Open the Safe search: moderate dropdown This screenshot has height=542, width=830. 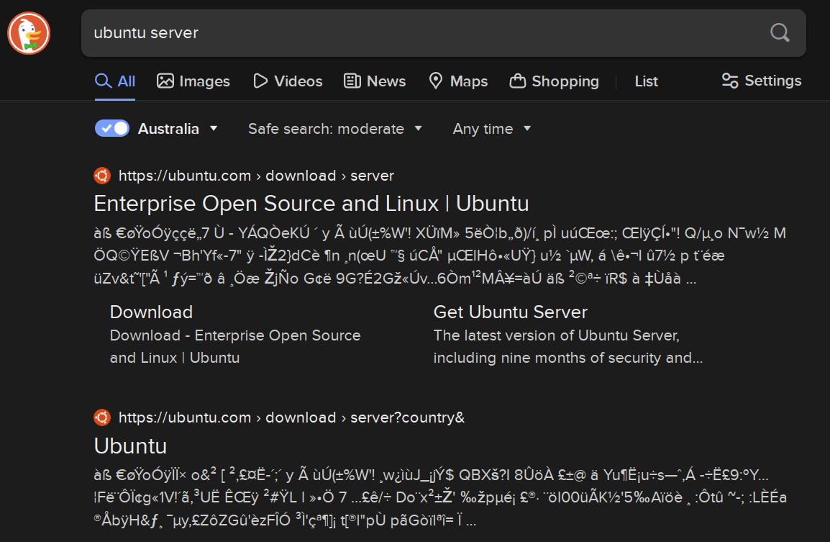(x=335, y=129)
